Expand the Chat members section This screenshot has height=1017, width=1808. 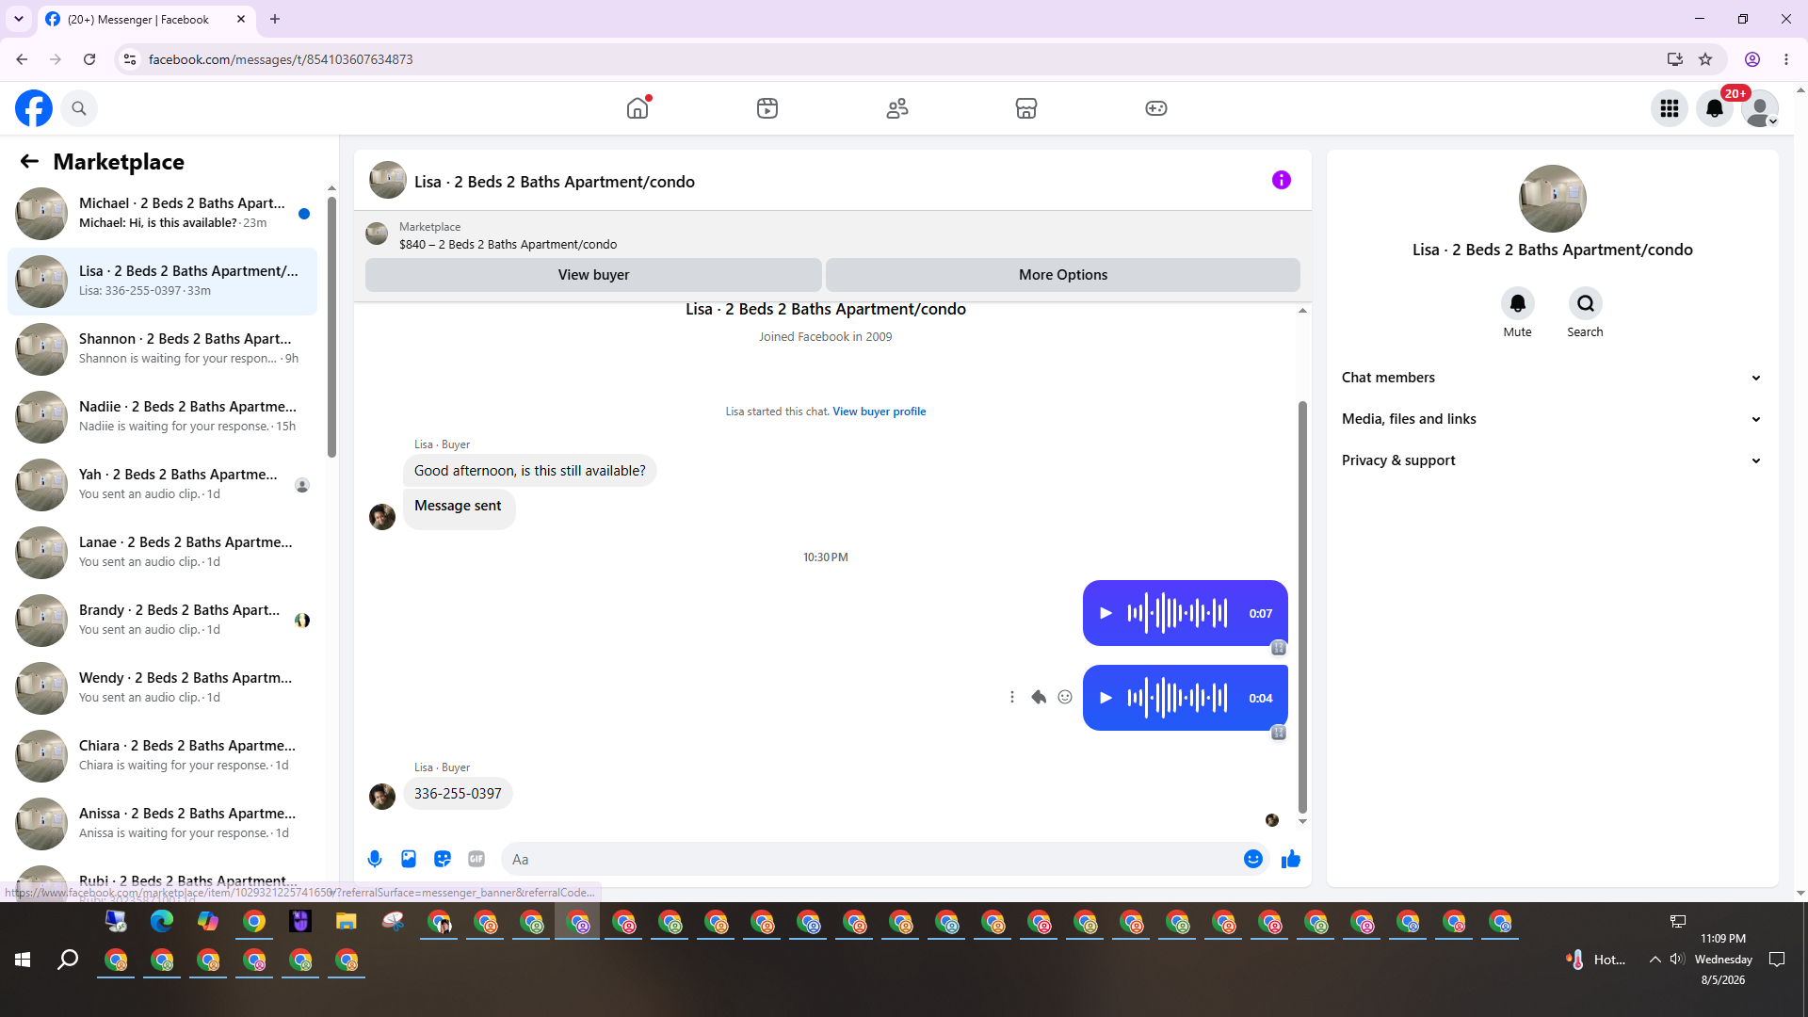click(1552, 378)
